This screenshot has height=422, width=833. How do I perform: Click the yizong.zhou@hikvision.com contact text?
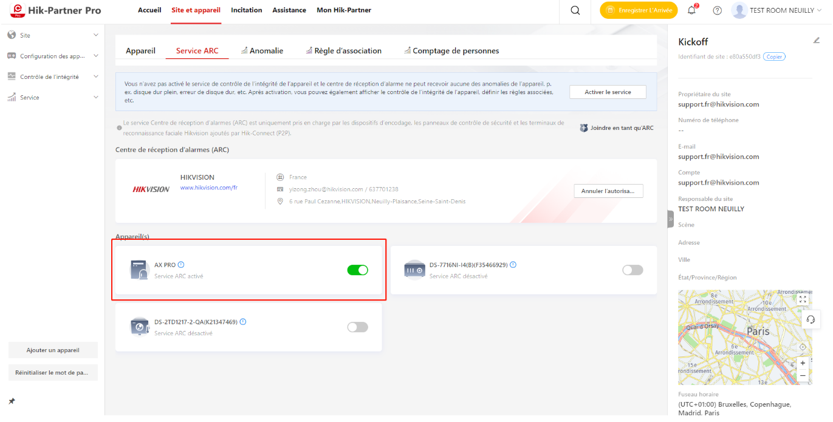(326, 189)
